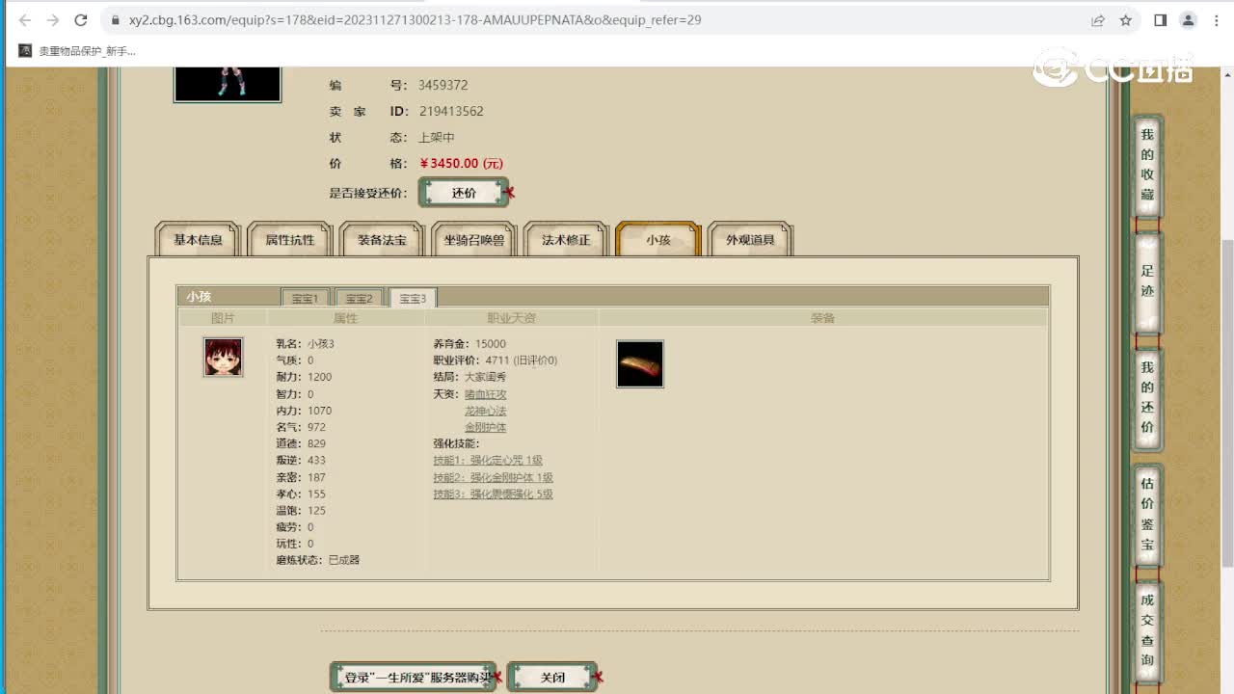Select the 宝宝1 sub-tab
The image size is (1234, 694).
pyautogui.click(x=305, y=298)
